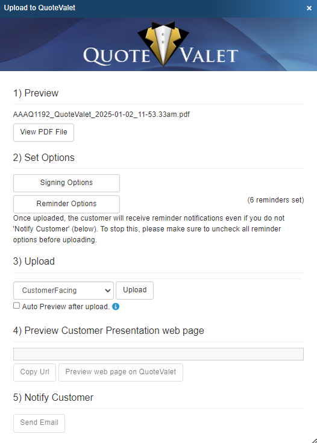Open Reminder Options
The height and width of the screenshot is (443, 317).
pos(66,204)
